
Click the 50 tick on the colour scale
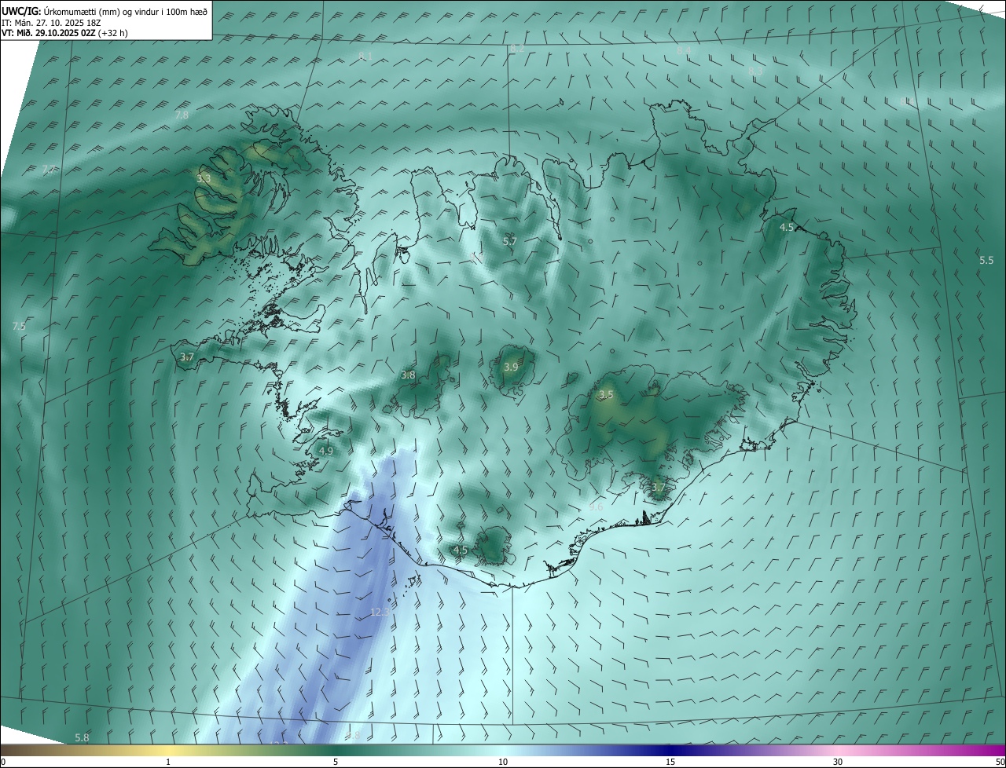click(x=1000, y=762)
